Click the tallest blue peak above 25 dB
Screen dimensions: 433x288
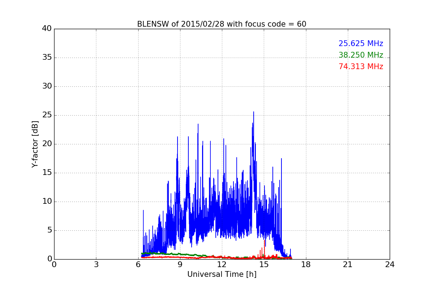(254, 113)
